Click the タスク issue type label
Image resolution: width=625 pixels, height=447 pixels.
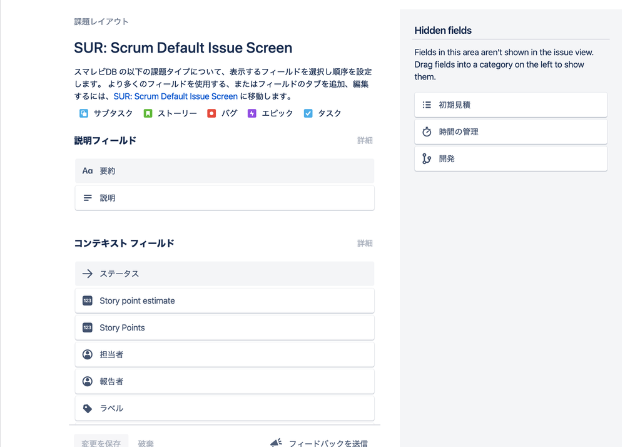pyautogui.click(x=330, y=113)
